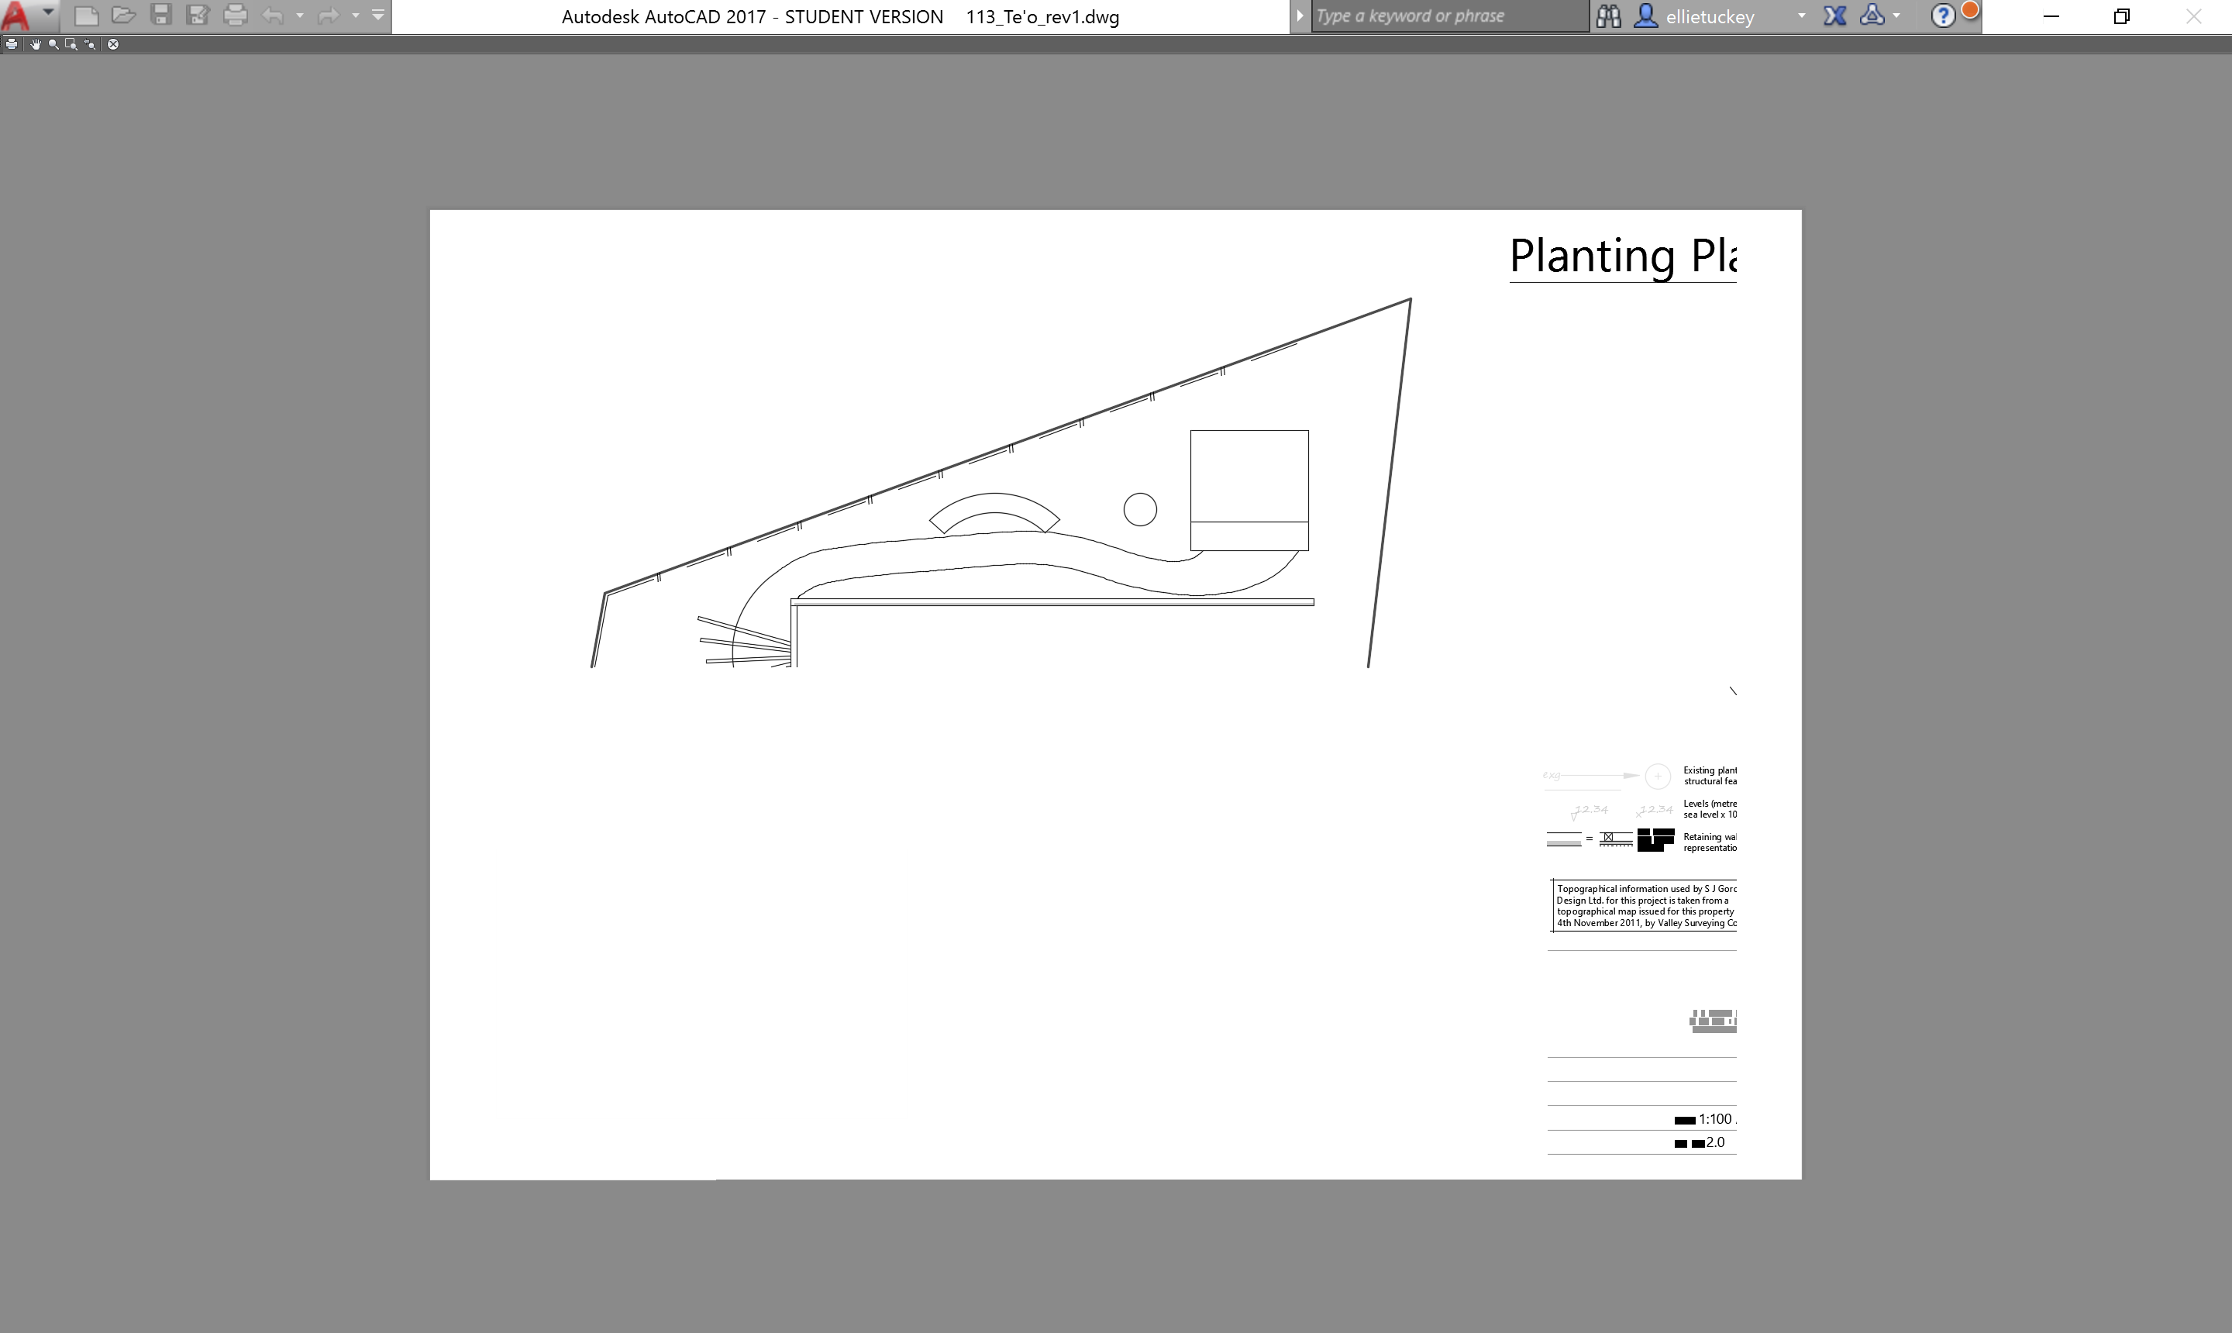This screenshot has width=2232, height=1333.
Task: Click Plot in Quick Access toolbar
Action: click(x=236, y=15)
